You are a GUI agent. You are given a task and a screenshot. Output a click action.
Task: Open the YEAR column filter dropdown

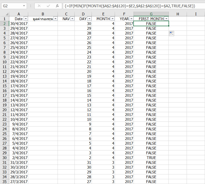point(131,19)
